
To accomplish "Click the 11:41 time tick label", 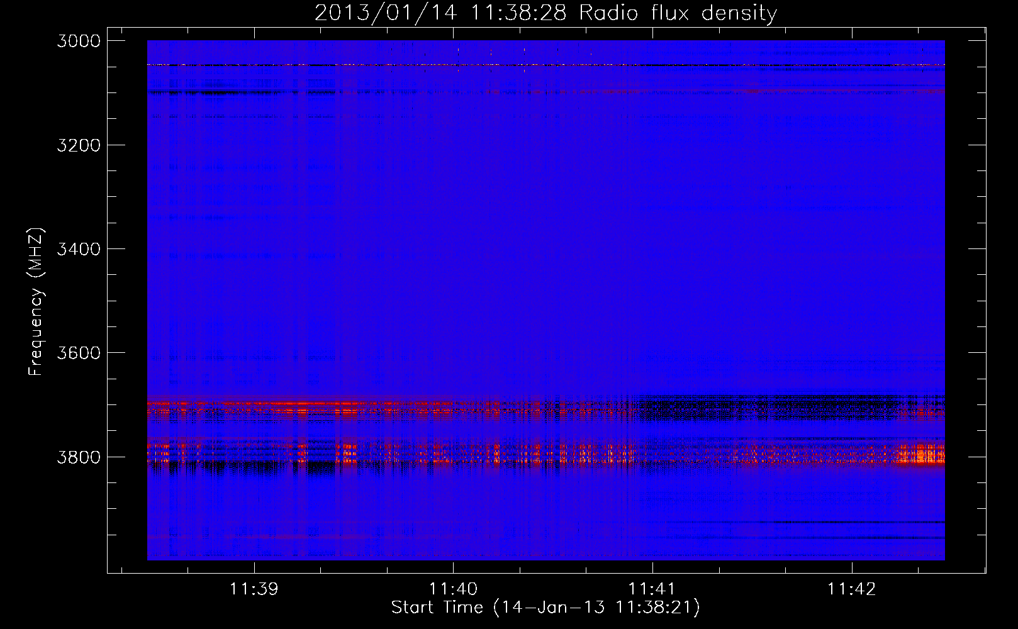I will [652, 589].
